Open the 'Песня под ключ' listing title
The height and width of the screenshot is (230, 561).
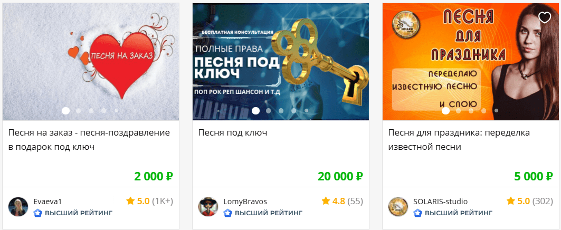tap(233, 133)
